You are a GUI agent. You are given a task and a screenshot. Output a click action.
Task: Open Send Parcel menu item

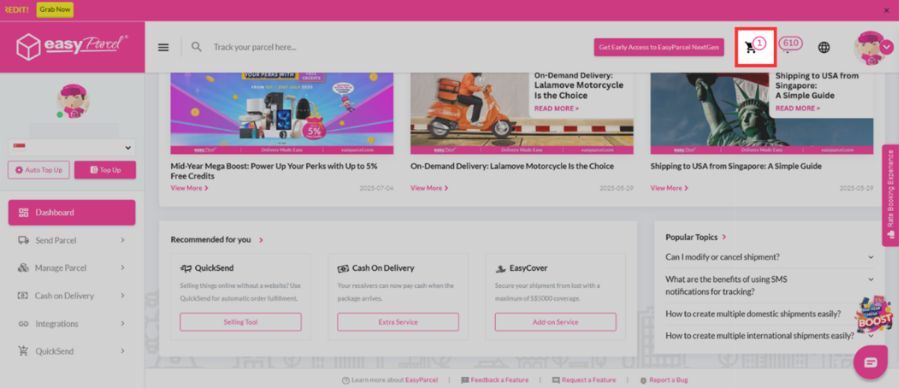[72, 240]
